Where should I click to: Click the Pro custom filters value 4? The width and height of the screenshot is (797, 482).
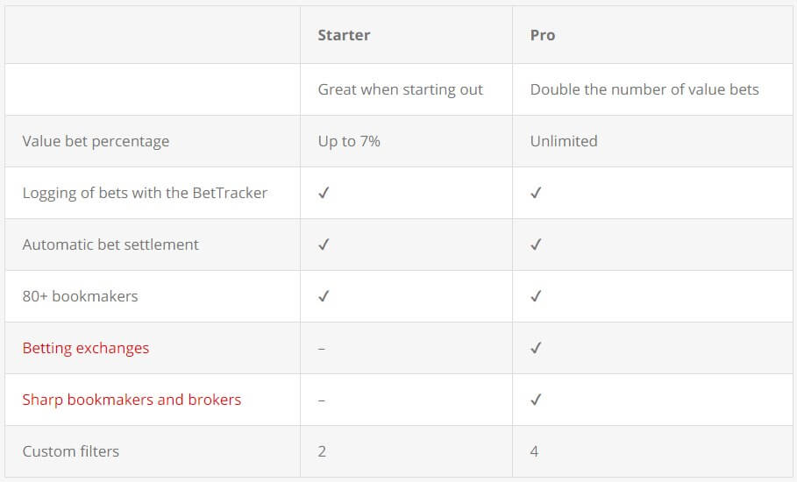click(535, 451)
